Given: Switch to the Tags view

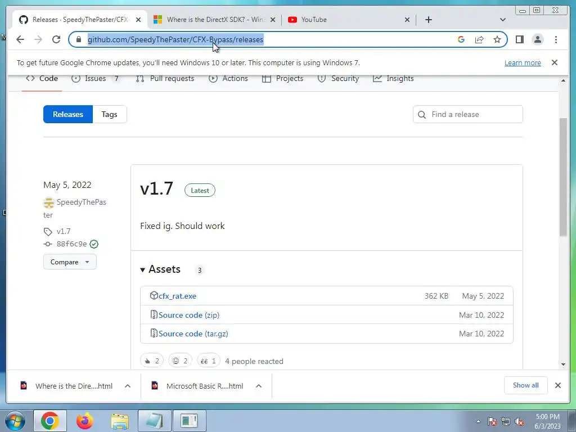Looking at the screenshot, I should coord(110,114).
